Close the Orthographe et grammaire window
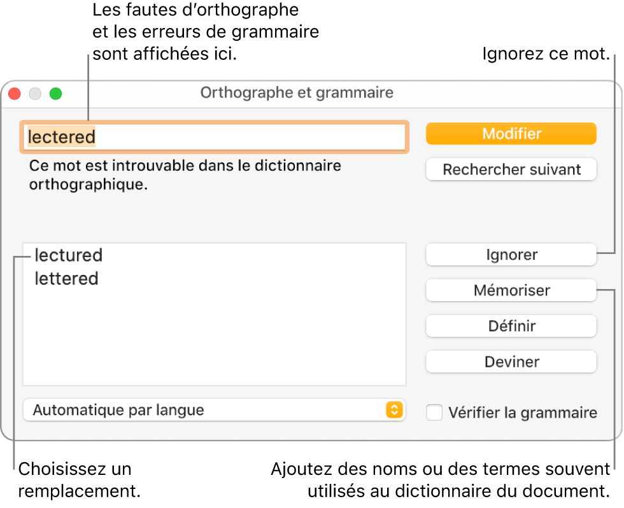The image size is (624, 508). tap(15, 94)
